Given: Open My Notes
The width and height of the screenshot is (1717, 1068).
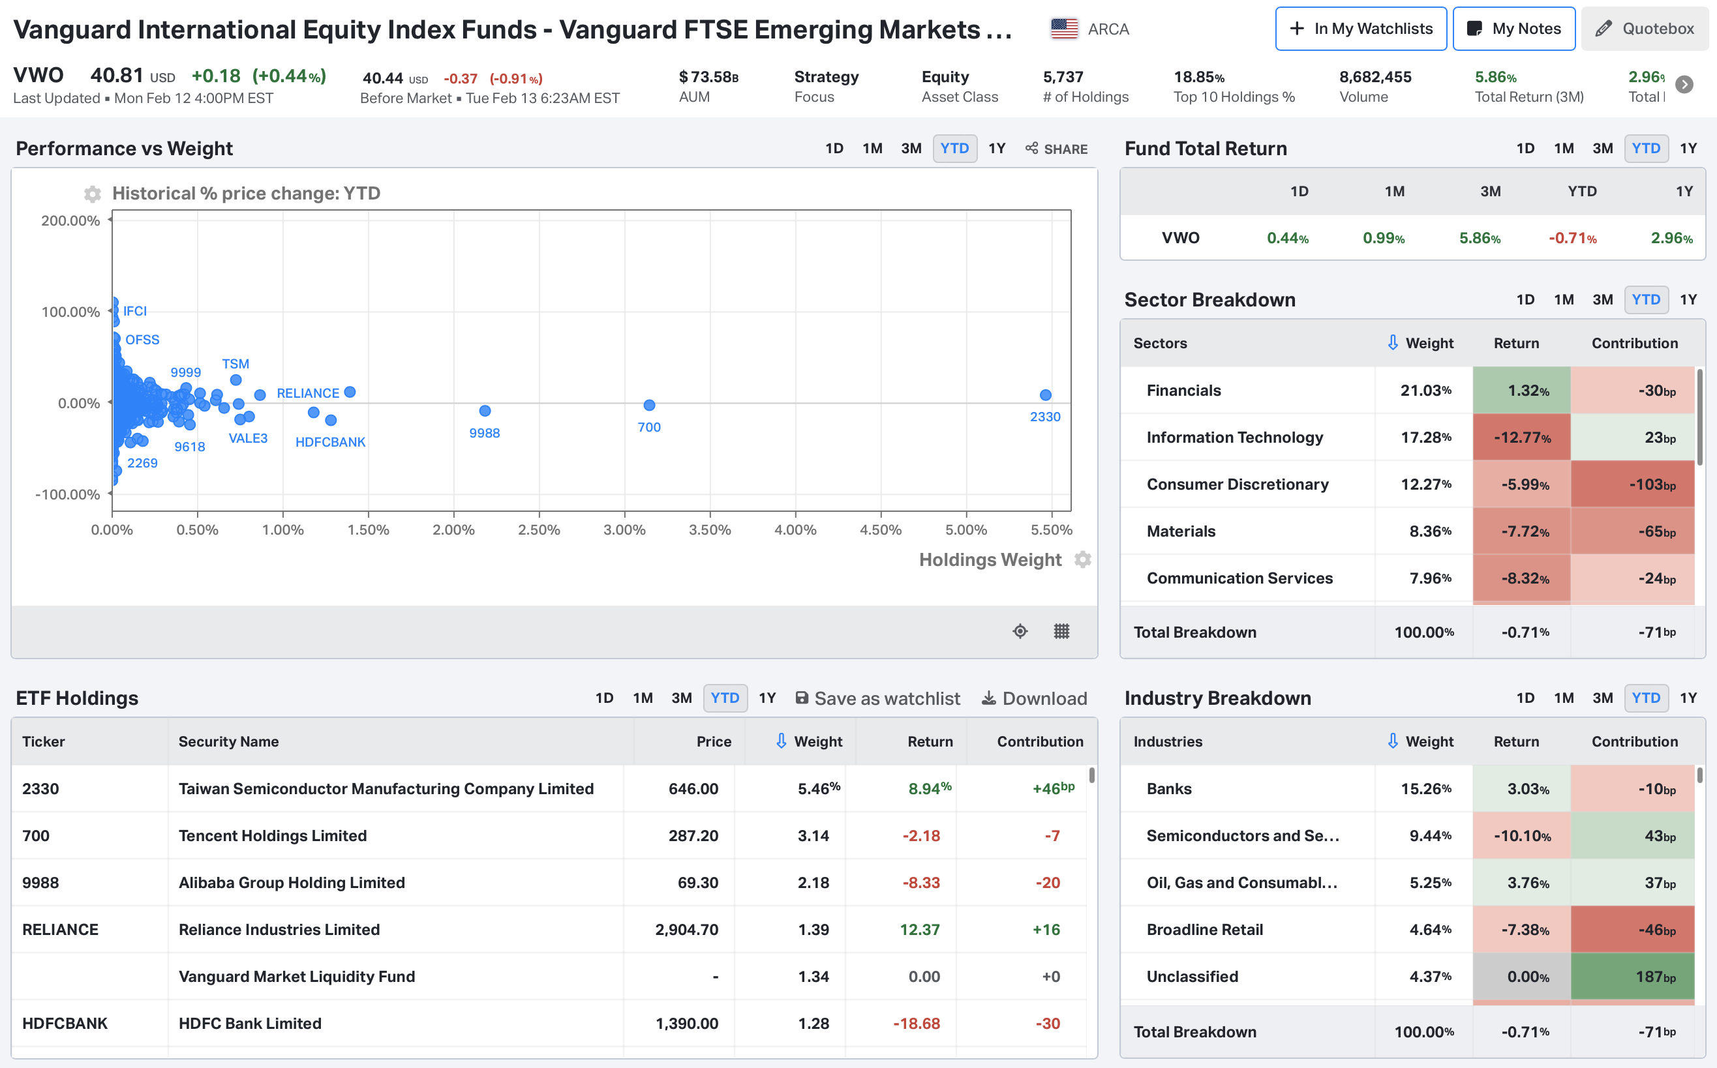Looking at the screenshot, I should (1513, 29).
